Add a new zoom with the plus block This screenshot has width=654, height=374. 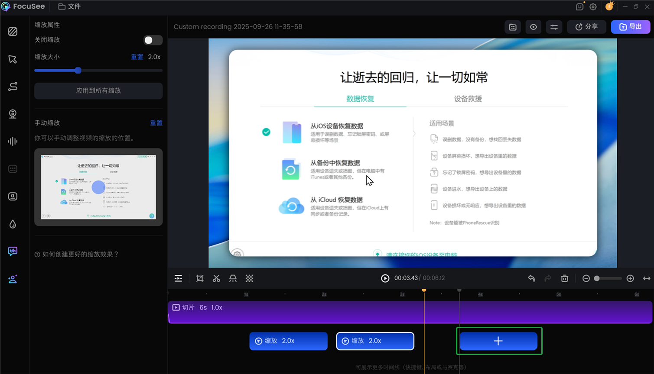498,341
